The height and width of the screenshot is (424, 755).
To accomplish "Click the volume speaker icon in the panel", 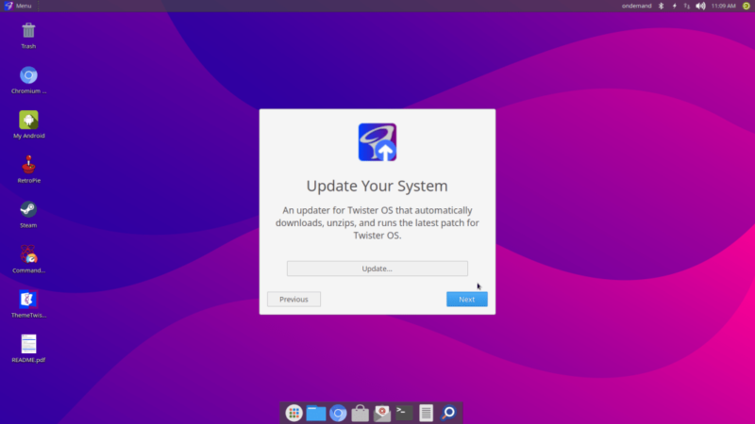I will tap(700, 6).
